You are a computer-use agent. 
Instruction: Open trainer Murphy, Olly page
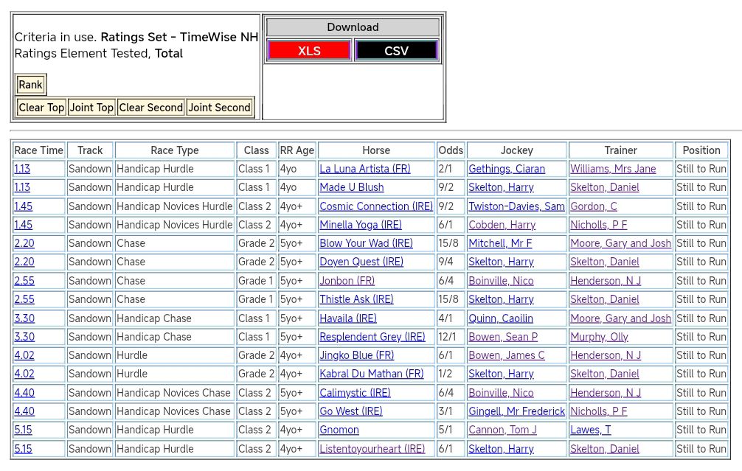599,337
